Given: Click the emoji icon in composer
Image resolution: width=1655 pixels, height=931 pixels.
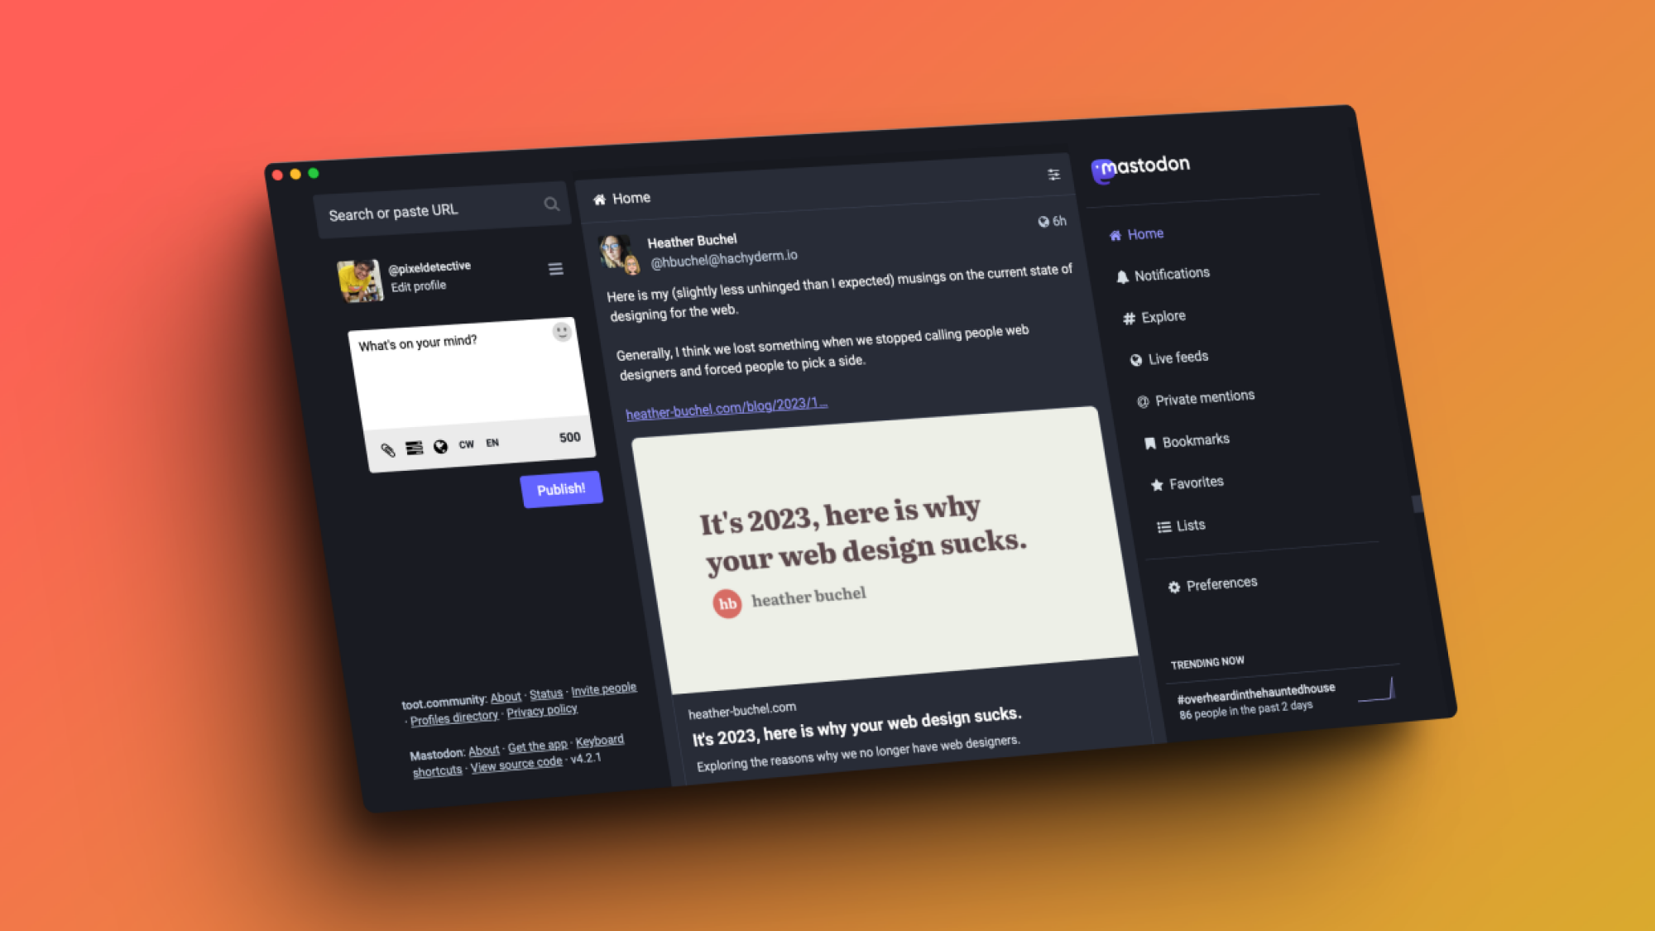Looking at the screenshot, I should (x=562, y=331).
